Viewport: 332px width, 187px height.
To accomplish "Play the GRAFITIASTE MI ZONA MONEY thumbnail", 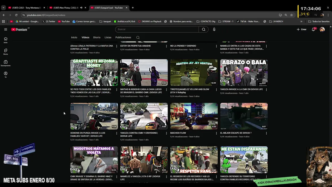I will [94, 72].
